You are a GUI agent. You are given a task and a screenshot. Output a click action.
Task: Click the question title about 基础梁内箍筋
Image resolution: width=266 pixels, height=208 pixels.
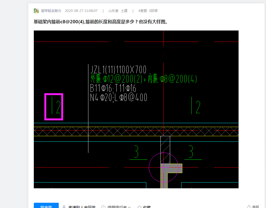click(101, 22)
